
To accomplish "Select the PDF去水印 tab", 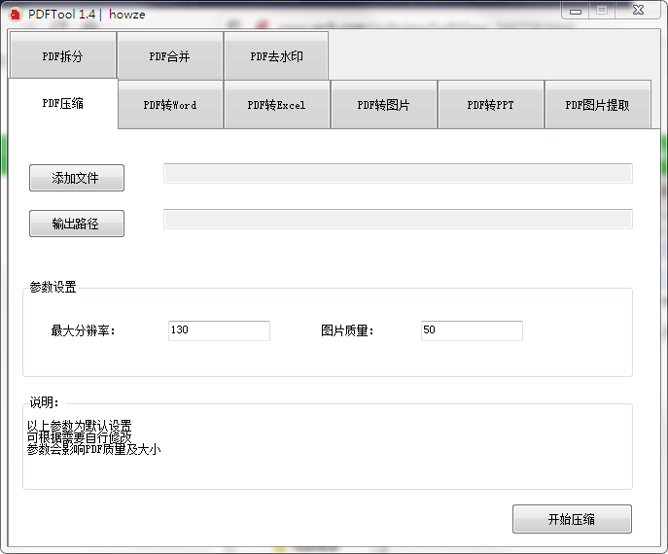I will point(276,56).
